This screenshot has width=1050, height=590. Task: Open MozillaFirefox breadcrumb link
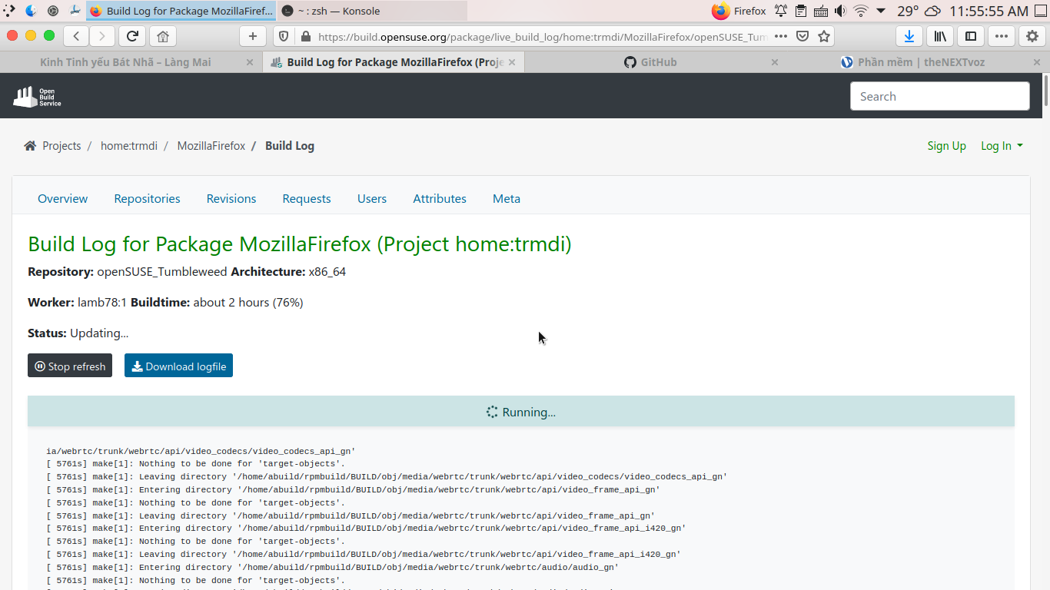pyautogui.click(x=211, y=146)
